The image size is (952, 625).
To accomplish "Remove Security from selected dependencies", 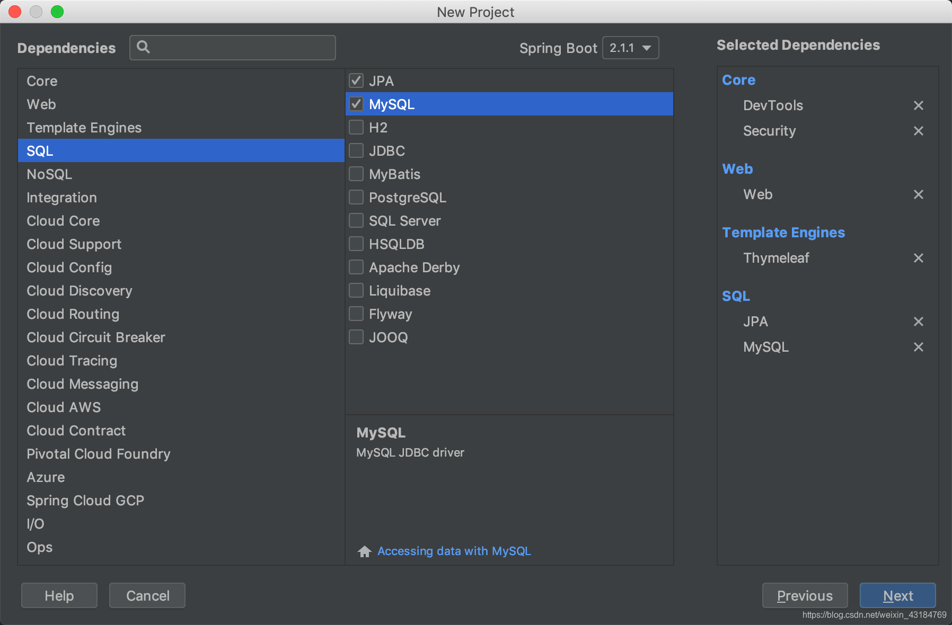I will point(919,131).
